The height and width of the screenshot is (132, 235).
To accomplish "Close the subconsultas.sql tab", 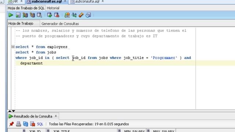I will 65,1.
